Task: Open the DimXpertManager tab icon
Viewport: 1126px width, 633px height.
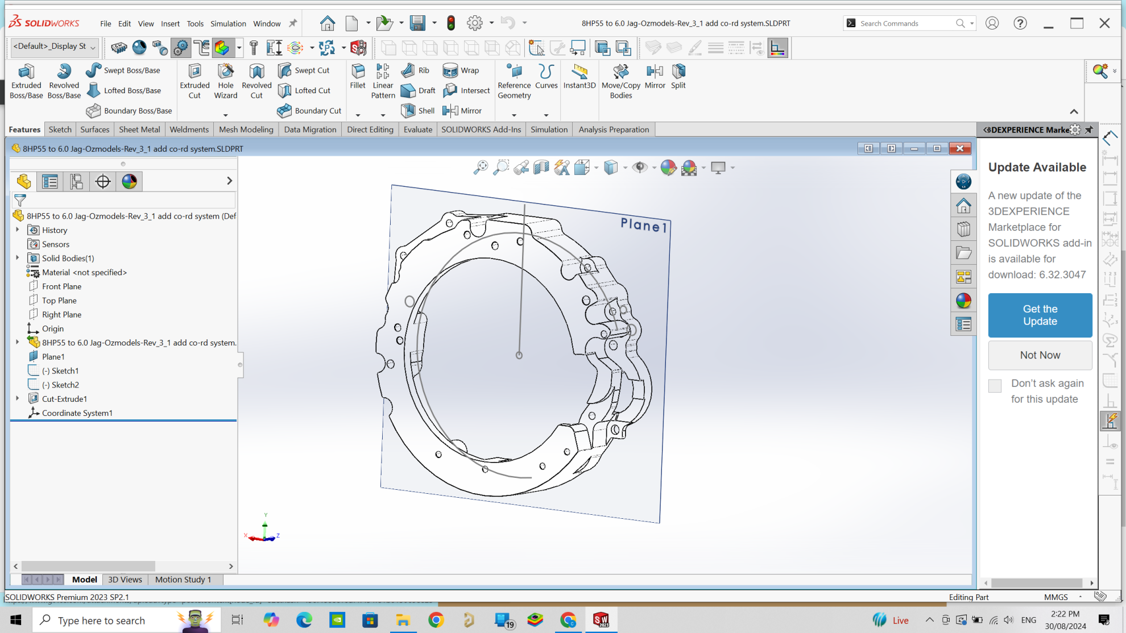Action: 103,181
